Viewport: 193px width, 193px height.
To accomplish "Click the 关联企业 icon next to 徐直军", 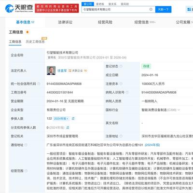I will [70, 70].
